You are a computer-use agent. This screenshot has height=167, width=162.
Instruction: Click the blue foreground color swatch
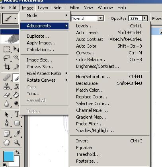point(8,156)
